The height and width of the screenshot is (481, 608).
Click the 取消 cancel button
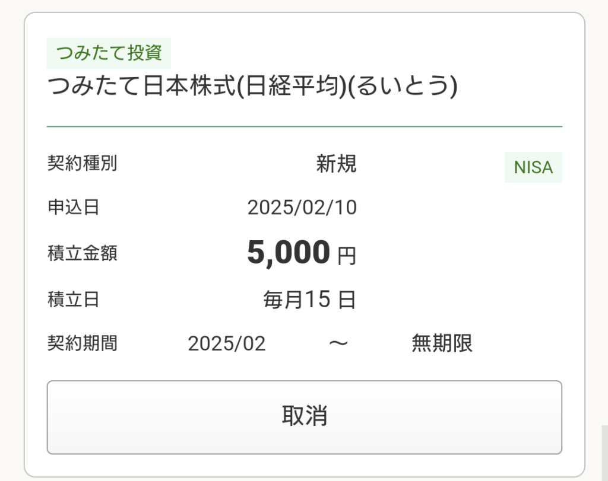(305, 417)
